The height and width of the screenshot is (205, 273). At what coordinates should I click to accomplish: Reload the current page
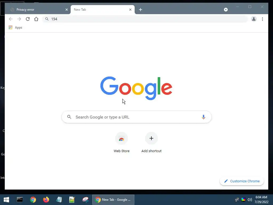28,19
